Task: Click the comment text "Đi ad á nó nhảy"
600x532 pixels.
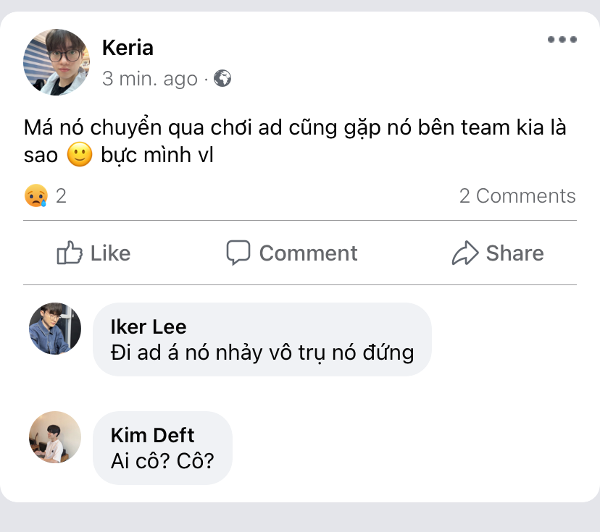Action: 262,352
